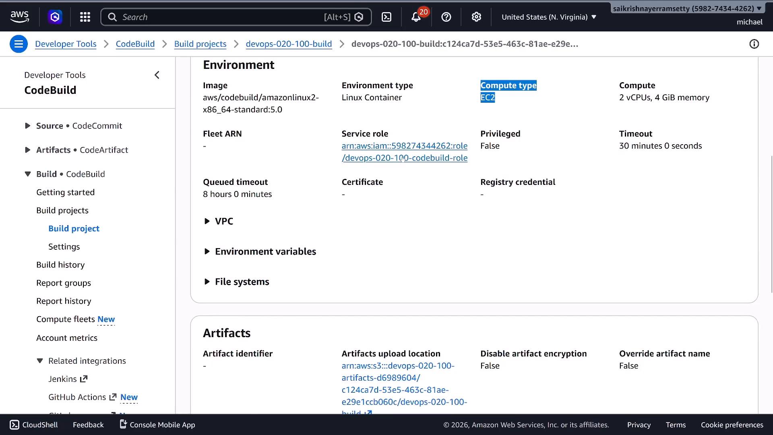Click the search magnifier icon
Image resolution: width=773 pixels, height=435 pixels.
112,17
